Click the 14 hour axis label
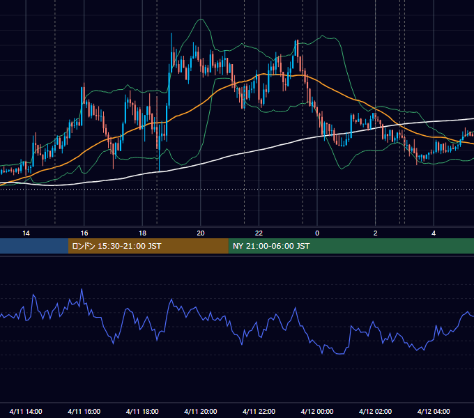 (x=26, y=233)
